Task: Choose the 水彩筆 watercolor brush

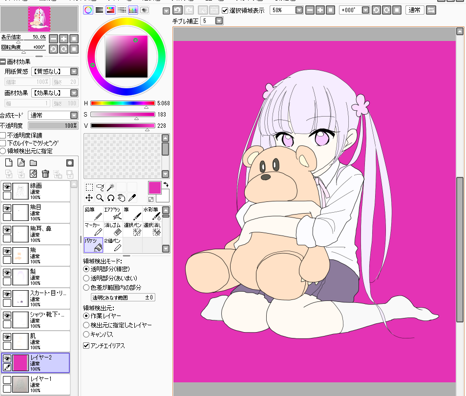Action: [x=152, y=214]
